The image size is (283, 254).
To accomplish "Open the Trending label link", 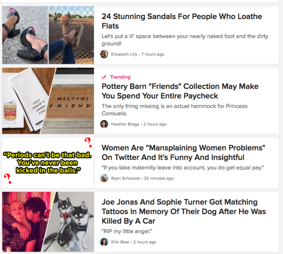I will (120, 77).
